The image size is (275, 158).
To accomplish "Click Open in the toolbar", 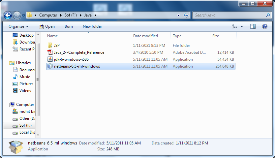I will click(x=47, y=26).
